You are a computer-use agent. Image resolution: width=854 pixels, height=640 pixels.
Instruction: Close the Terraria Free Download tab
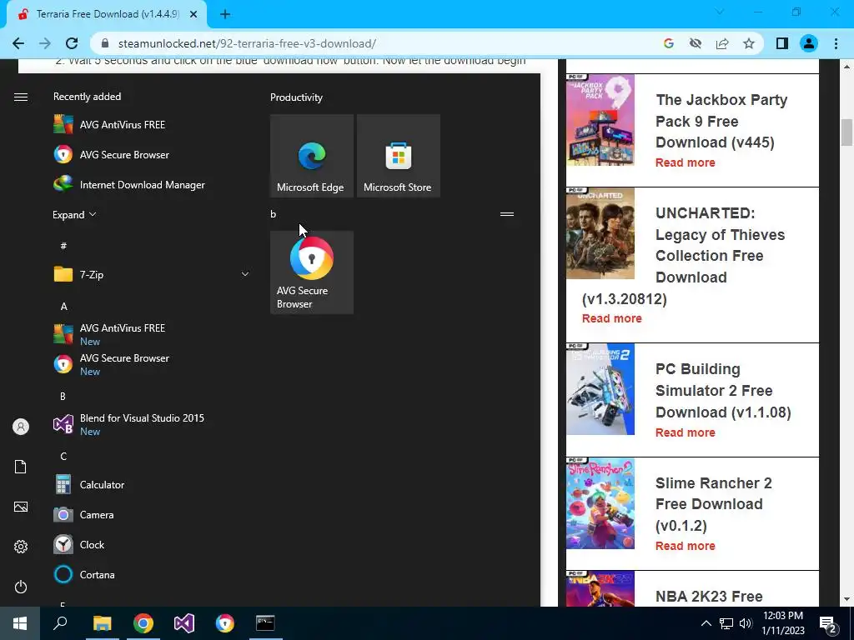[193, 15]
